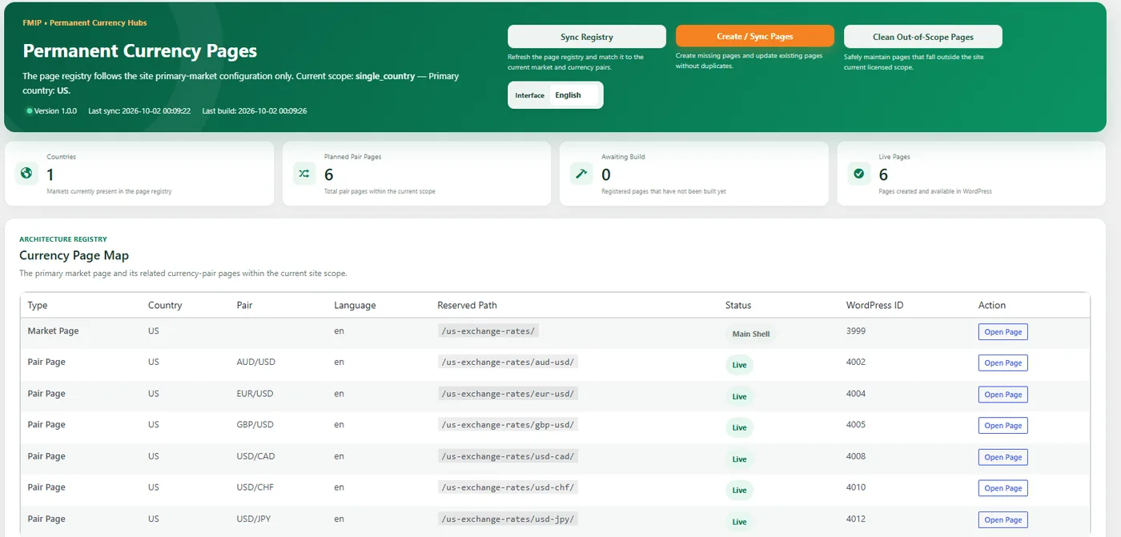Screen dimensions: 1121x537
Task: Click the hammer icon on Awaiting Build card
Action: point(581,173)
